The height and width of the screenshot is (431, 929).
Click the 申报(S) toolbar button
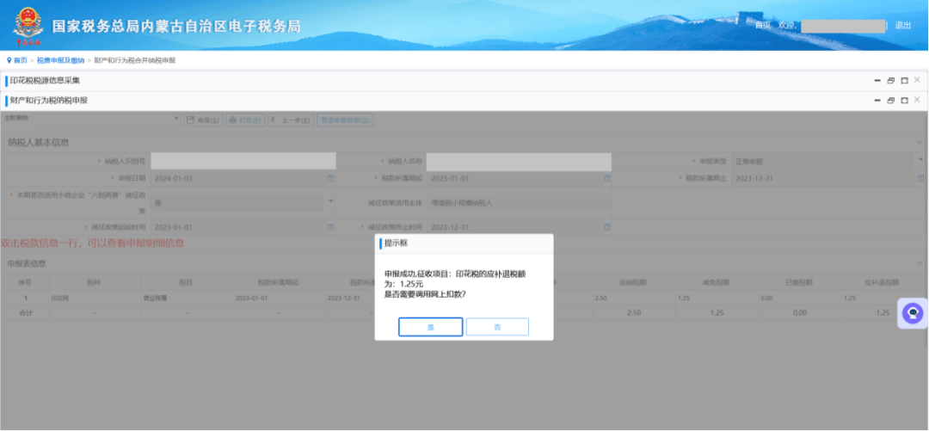tap(203, 120)
